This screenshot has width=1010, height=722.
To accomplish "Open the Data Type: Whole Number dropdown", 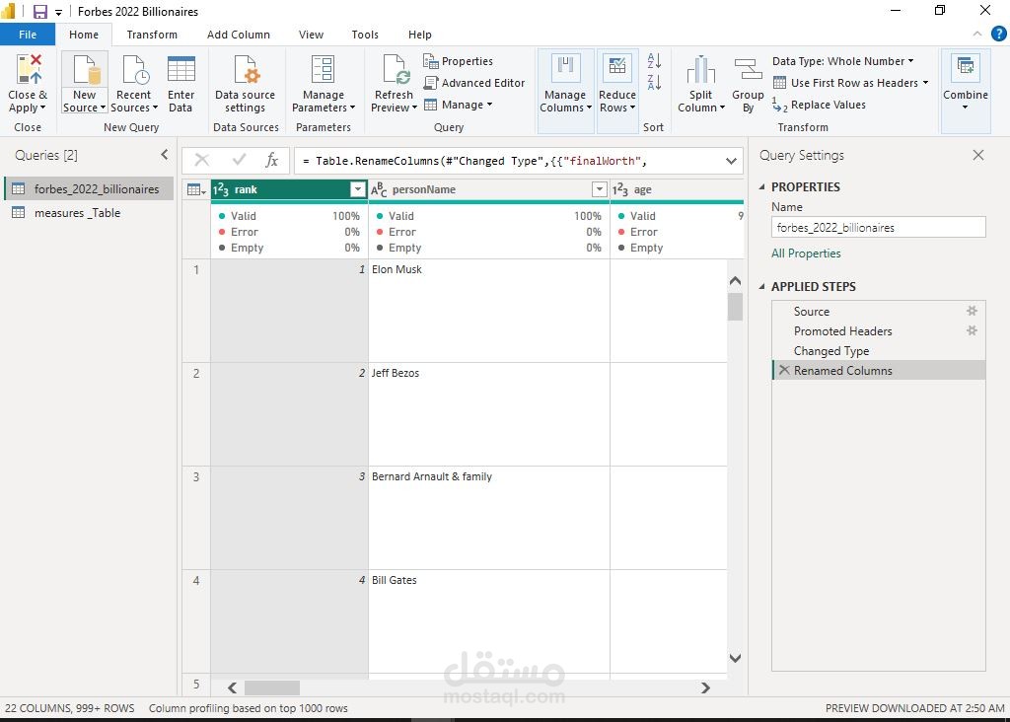I will tap(842, 61).
